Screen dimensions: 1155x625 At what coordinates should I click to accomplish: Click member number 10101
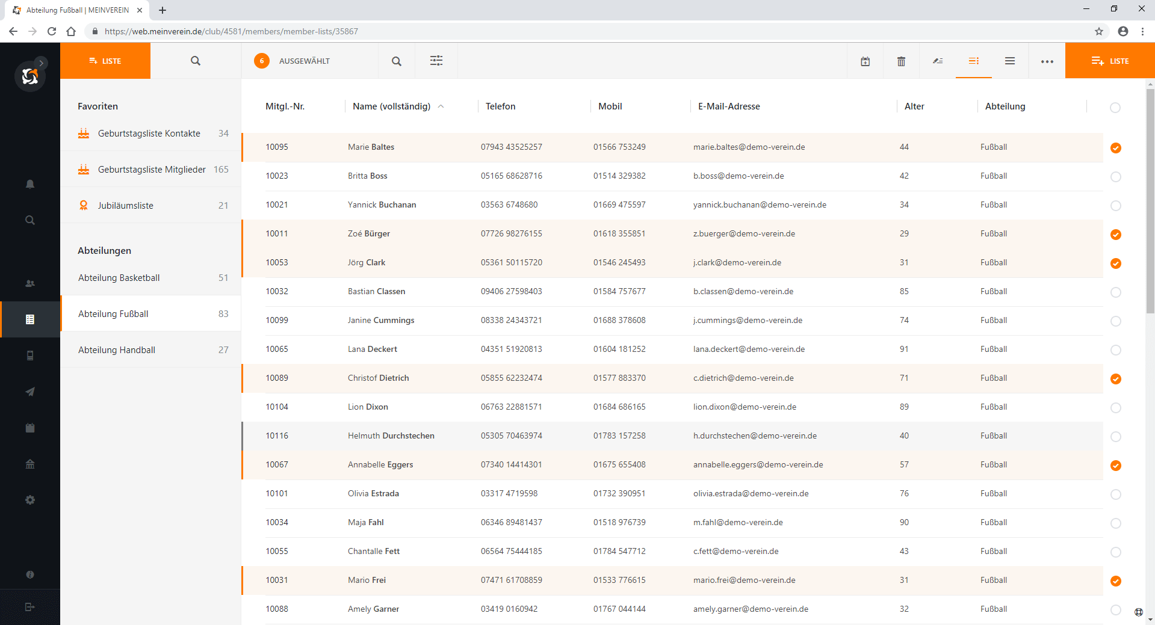(x=277, y=494)
